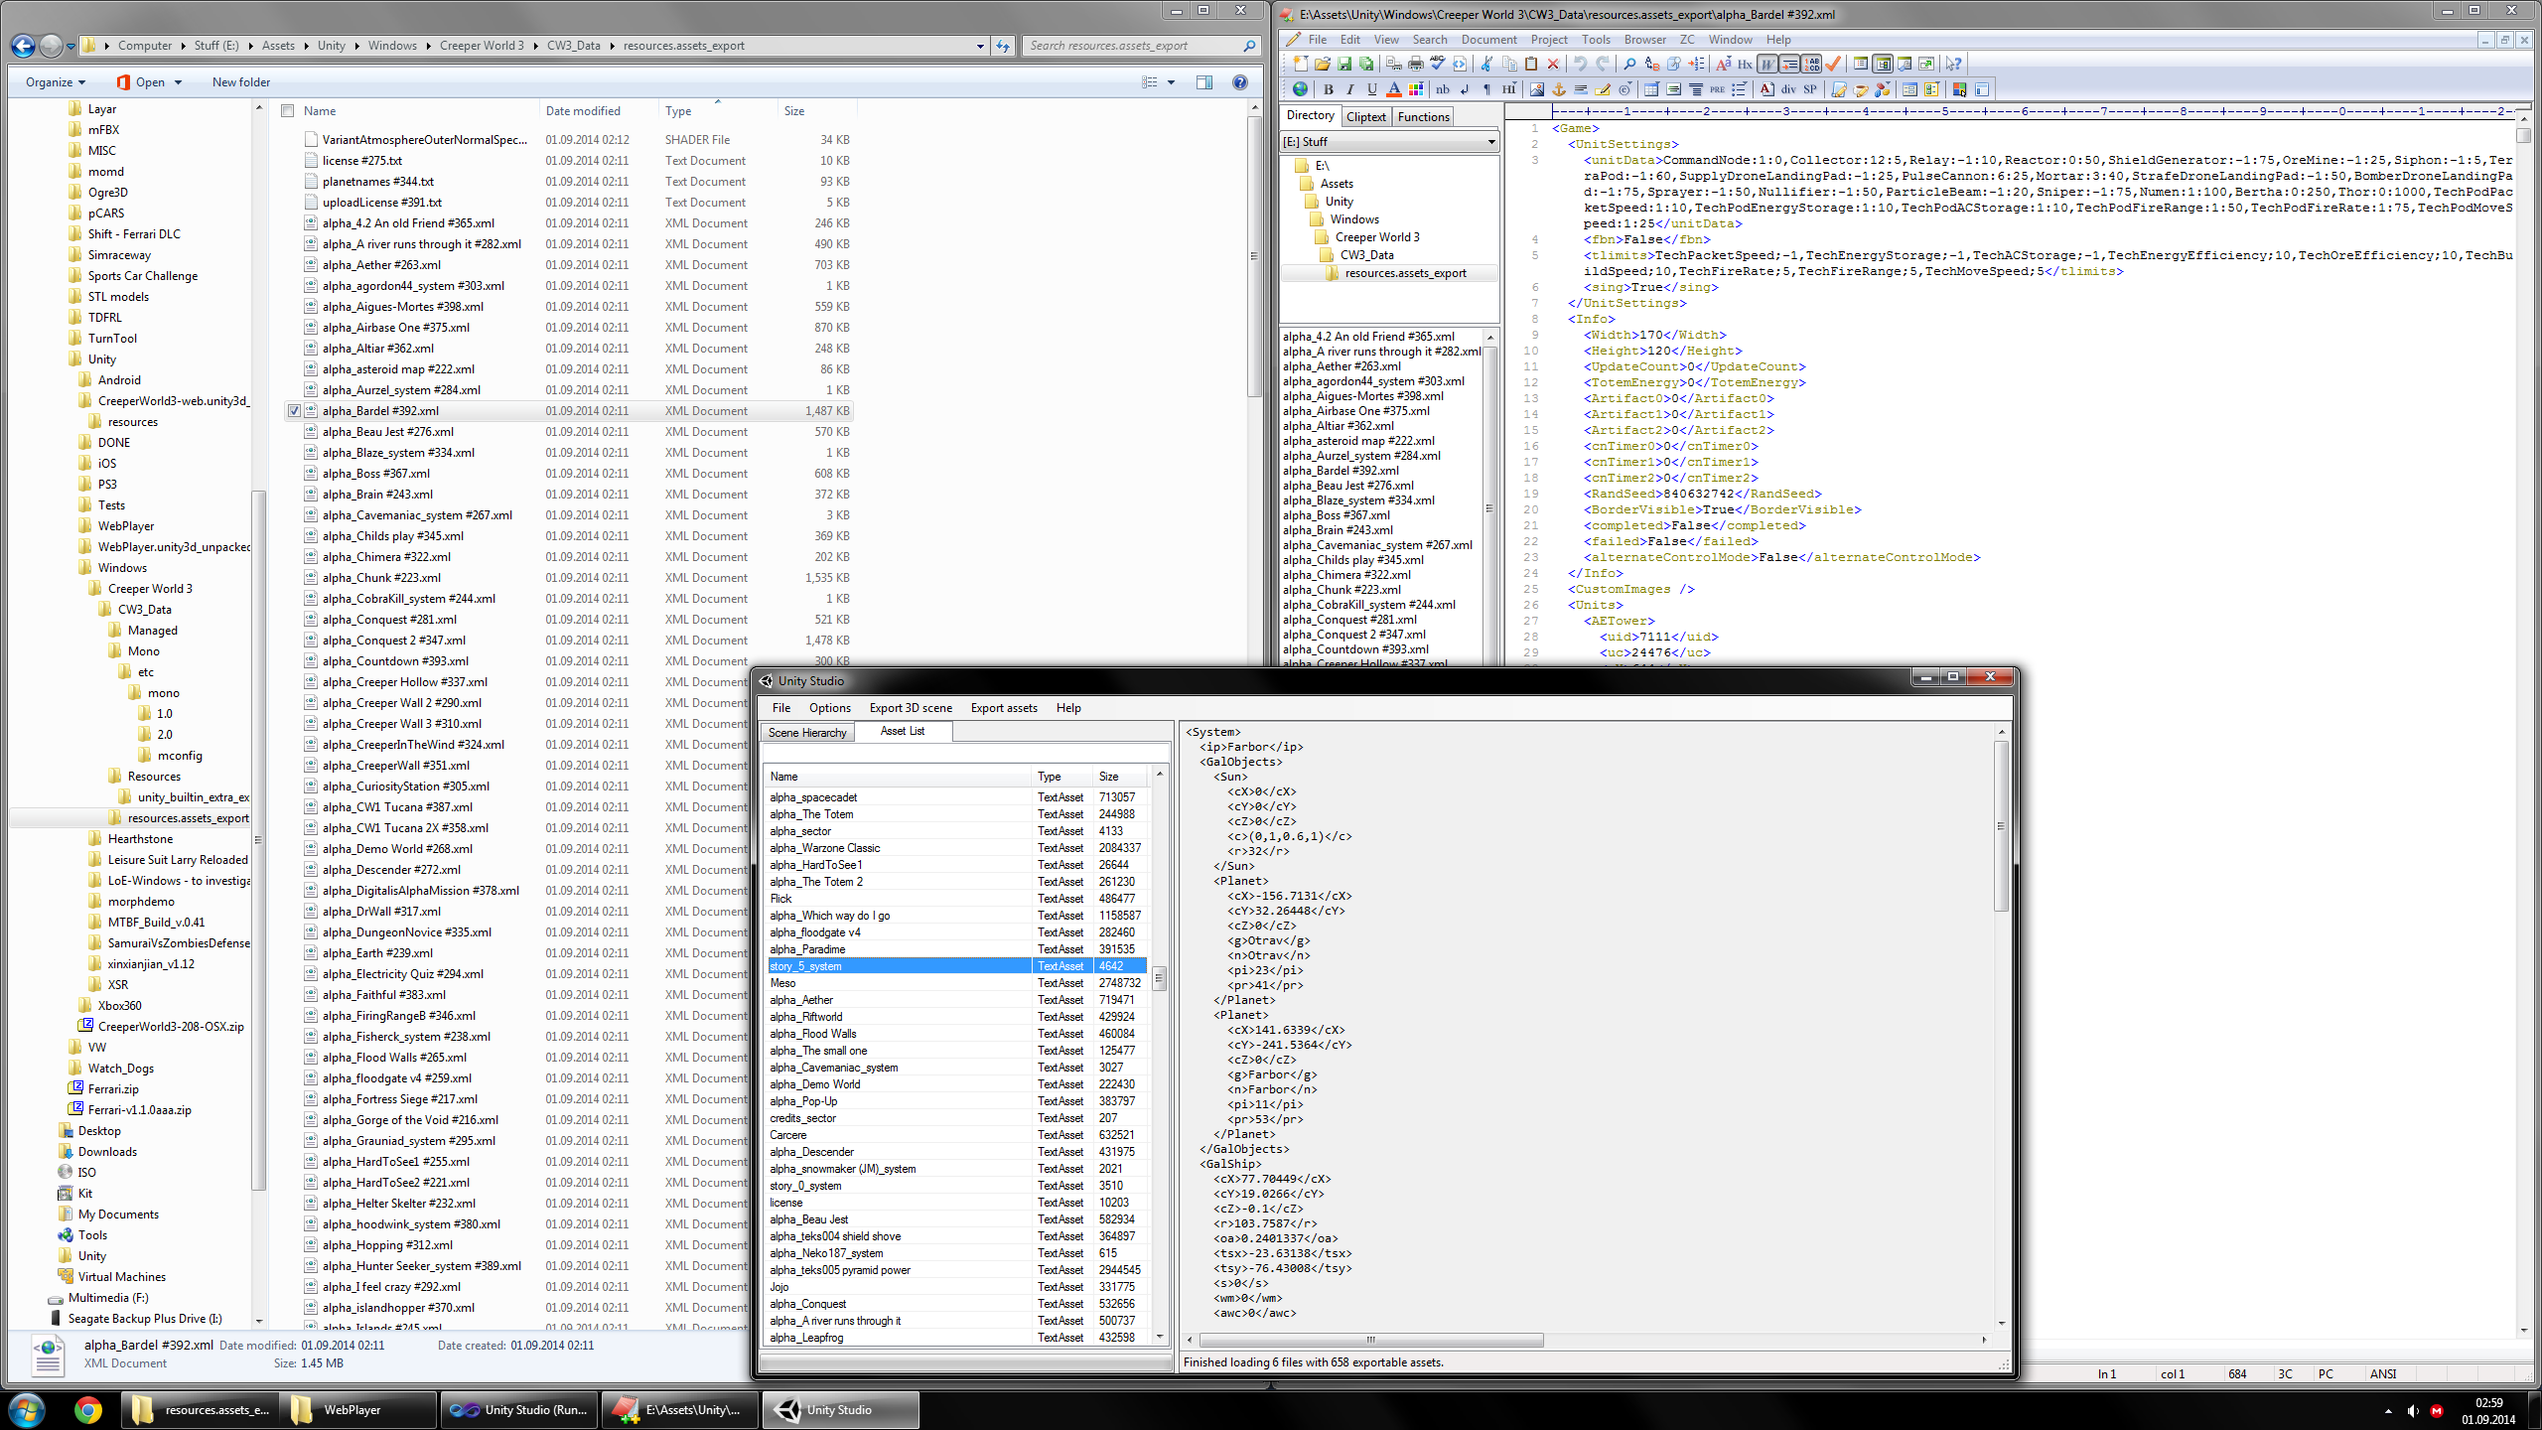Click the CW3_Data breadcrumb link

(x=574, y=45)
